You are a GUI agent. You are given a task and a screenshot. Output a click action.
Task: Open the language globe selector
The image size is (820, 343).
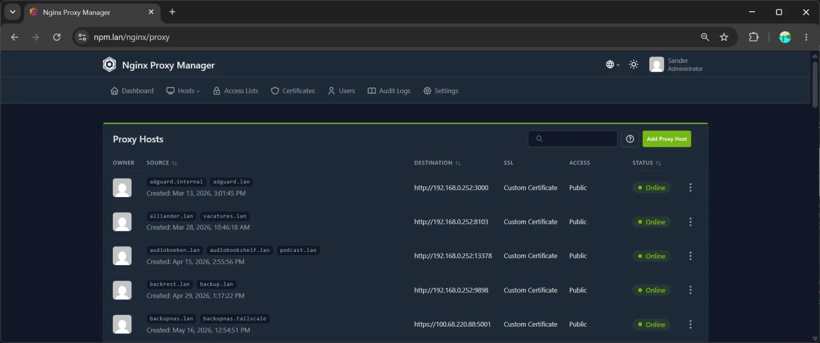click(x=612, y=65)
